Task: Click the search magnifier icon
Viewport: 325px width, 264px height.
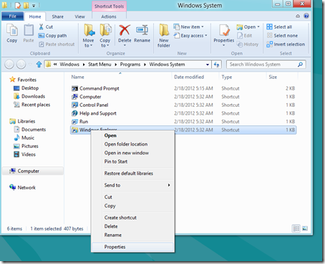Action: click(300, 65)
